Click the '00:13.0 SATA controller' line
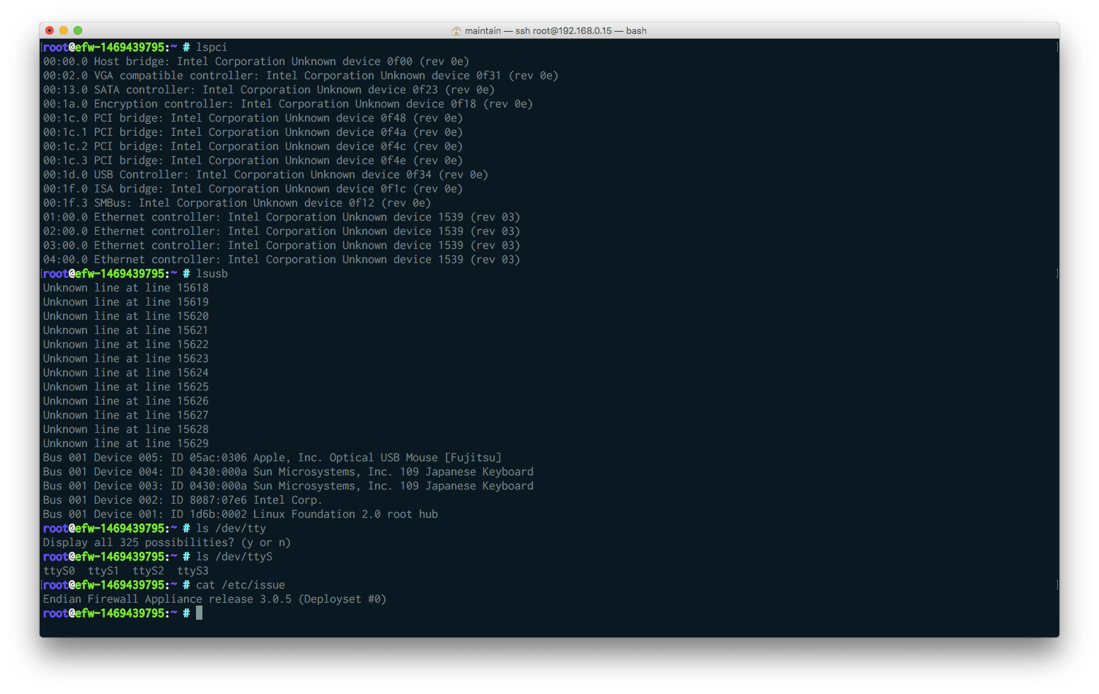The image size is (1099, 694). [269, 90]
